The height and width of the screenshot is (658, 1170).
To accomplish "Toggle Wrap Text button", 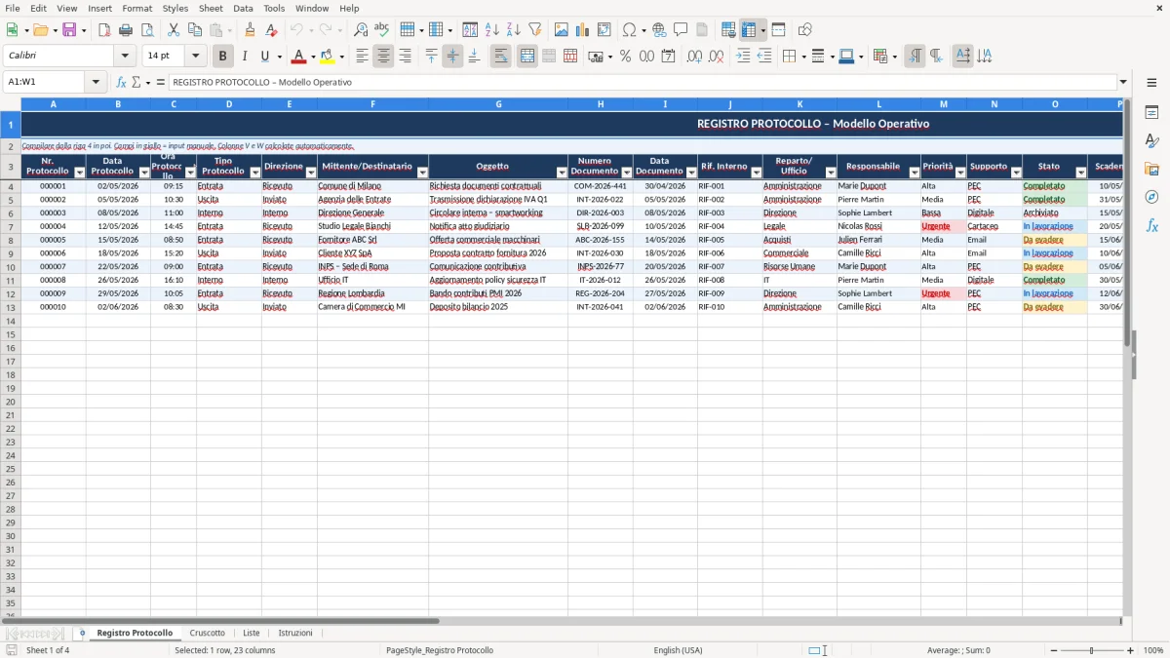I will pyautogui.click(x=500, y=57).
